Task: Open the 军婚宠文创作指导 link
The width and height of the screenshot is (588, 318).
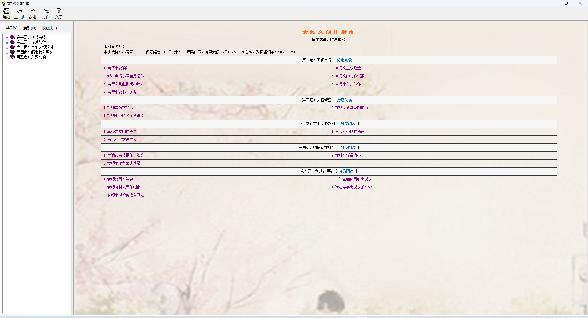Action: point(122,131)
